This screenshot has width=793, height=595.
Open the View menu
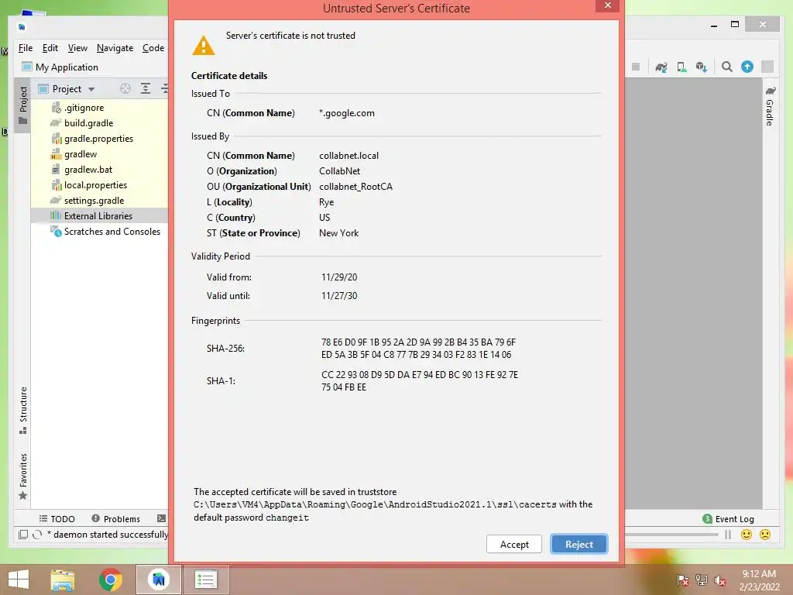click(x=77, y=48)
